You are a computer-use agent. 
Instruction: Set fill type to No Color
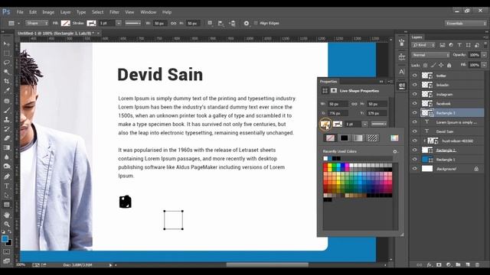(330, 137)
